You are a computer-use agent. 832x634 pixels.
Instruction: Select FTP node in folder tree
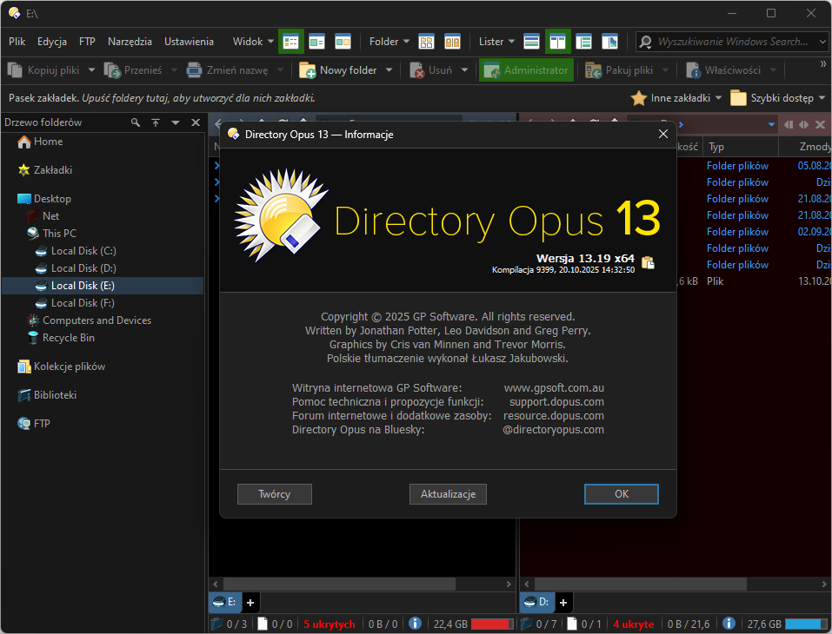pyautogui.click(x=33, y=424)
